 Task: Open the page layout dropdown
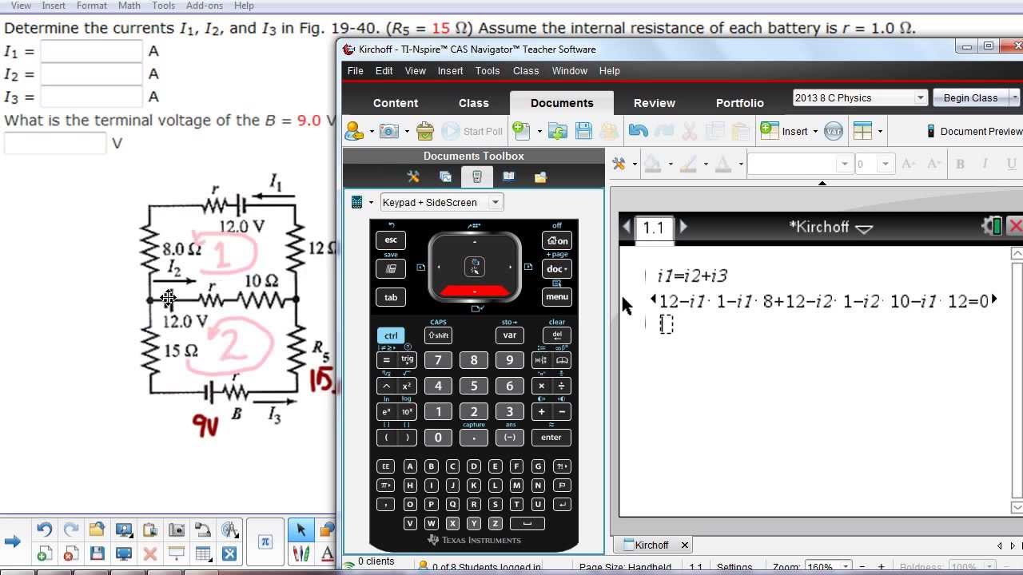(880, 131)
